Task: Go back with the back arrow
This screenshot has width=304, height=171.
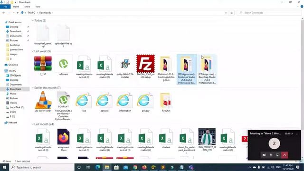Action: tap(4, 13)
